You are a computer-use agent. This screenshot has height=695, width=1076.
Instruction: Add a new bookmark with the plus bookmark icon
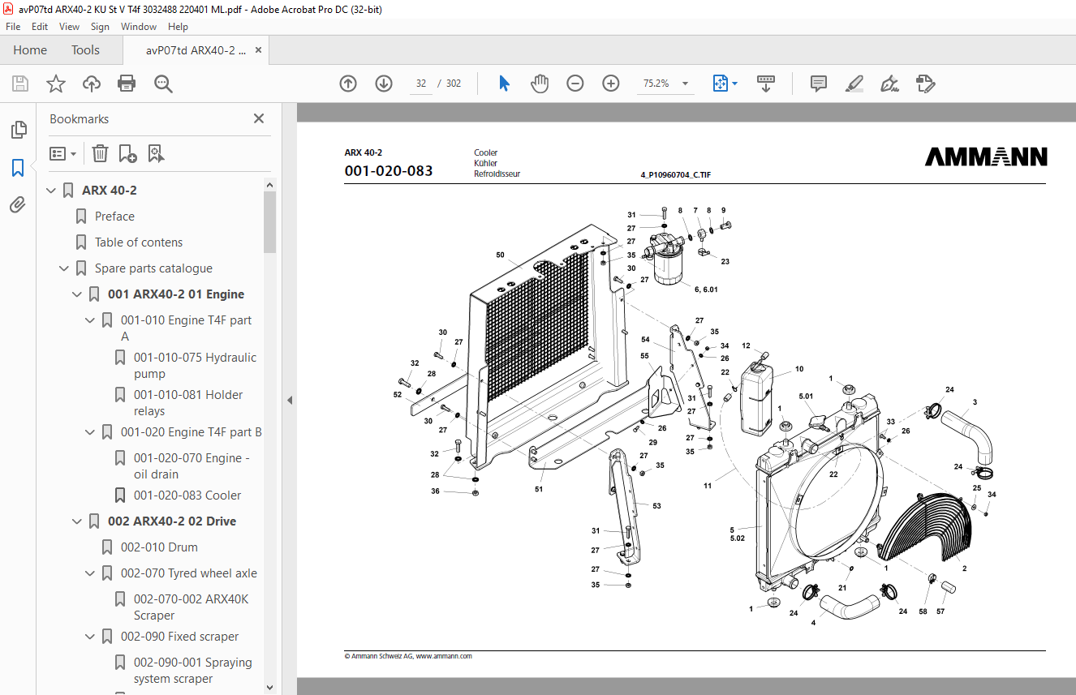(127, 153)
